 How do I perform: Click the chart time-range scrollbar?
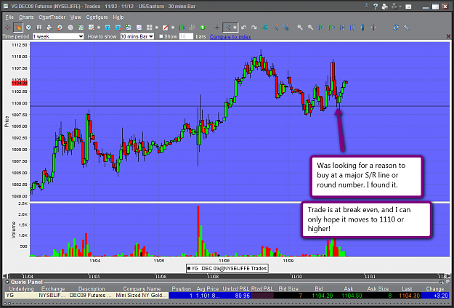(x=227, y=276)
